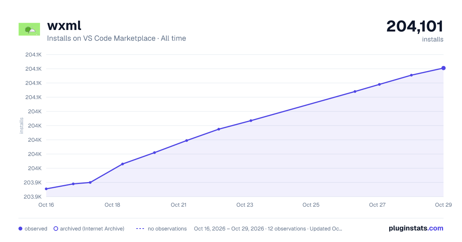
Task: Click the Oct 25 x-axis label
Action: [x=311, y=205]
